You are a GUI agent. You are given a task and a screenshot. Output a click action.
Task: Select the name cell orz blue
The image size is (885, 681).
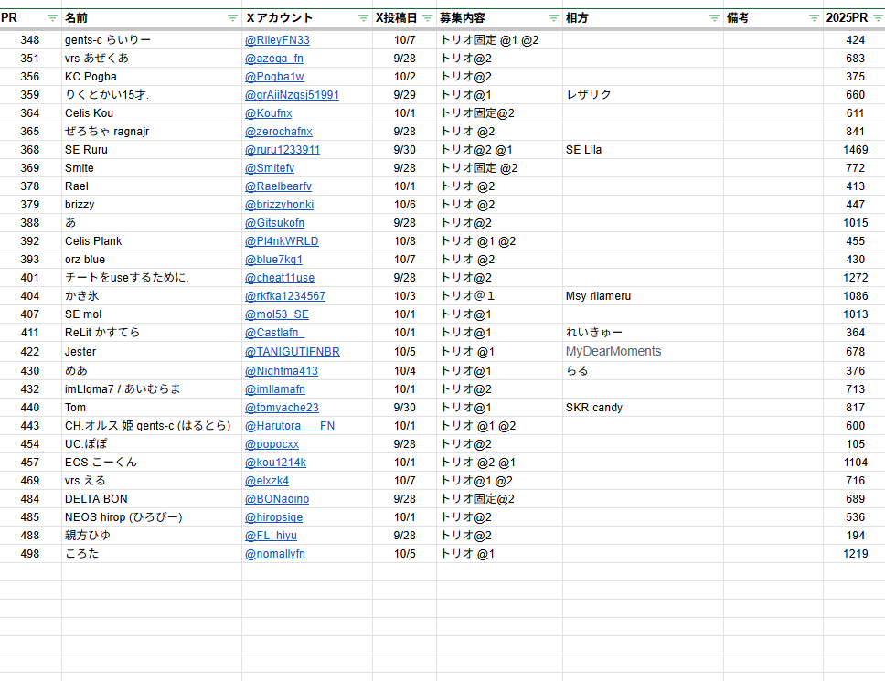coord(152,260)
